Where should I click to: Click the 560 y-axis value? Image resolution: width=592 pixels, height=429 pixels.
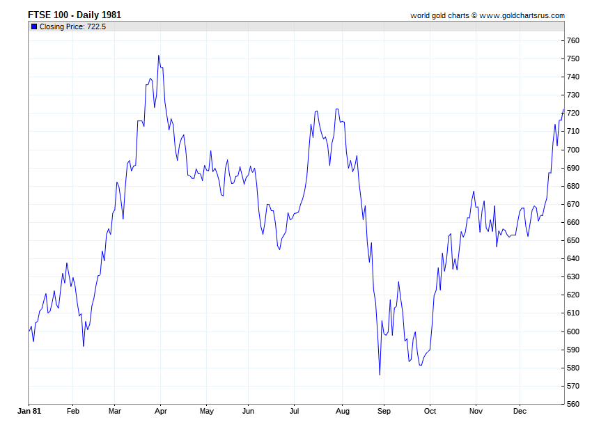(x=573, y=404)
